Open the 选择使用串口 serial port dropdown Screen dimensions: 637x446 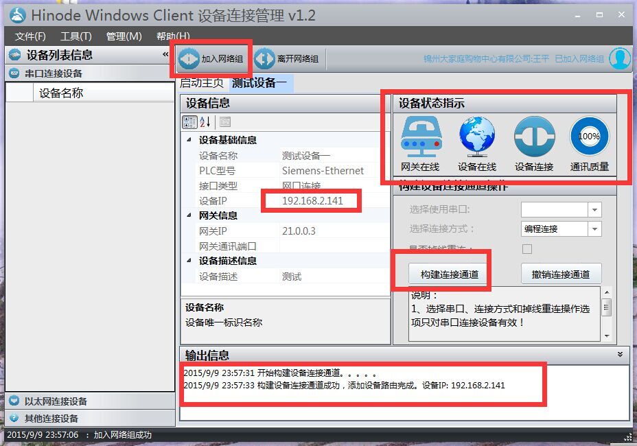click(594, 210)
